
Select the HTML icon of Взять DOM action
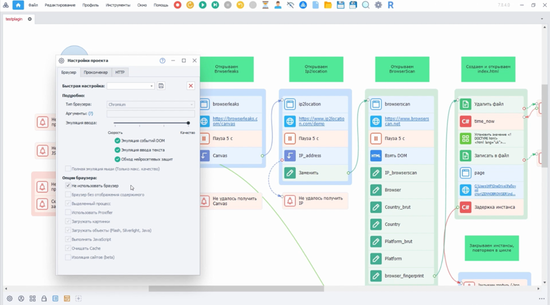click(376, 156)
